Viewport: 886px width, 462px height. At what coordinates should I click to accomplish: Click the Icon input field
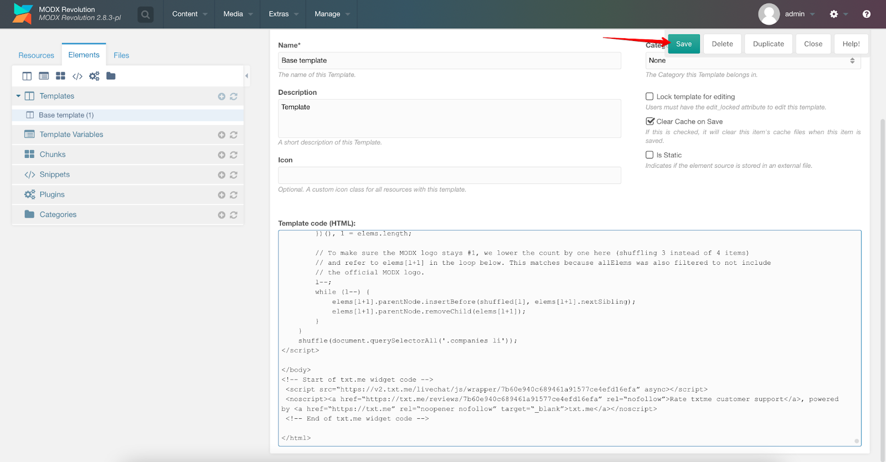point(450,175)
